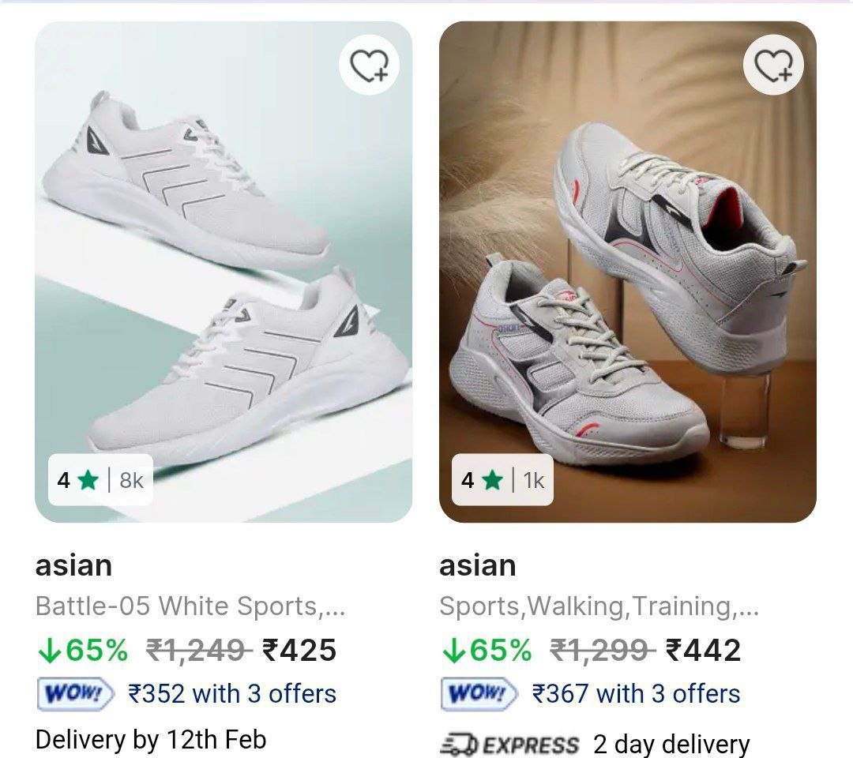Image resolution: width=853 pixels, height=758 pixels.
Task: Tap the asian brand name above Battle-05
Action: (x=74, y=565)
